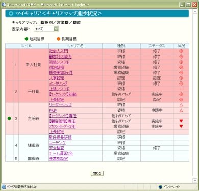This screenshot has height=191, width=199.
Task: Click the orange 長期目標 legend dot
Action: point(58,39)
